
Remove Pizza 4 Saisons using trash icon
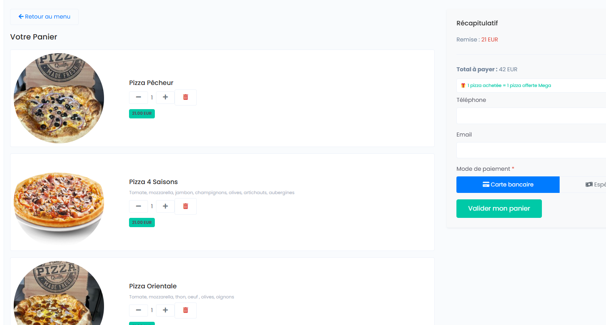tap(185, 206)
